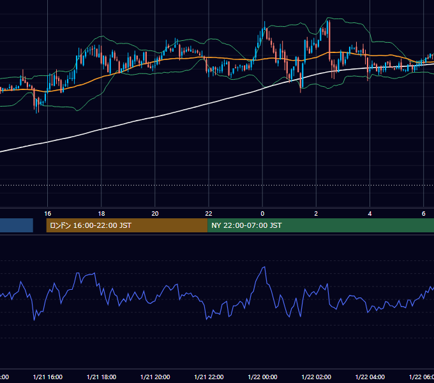Click the 1/22 02:00 date label
This screenshot has width=434, height=383.
click(x=316, y=377)
